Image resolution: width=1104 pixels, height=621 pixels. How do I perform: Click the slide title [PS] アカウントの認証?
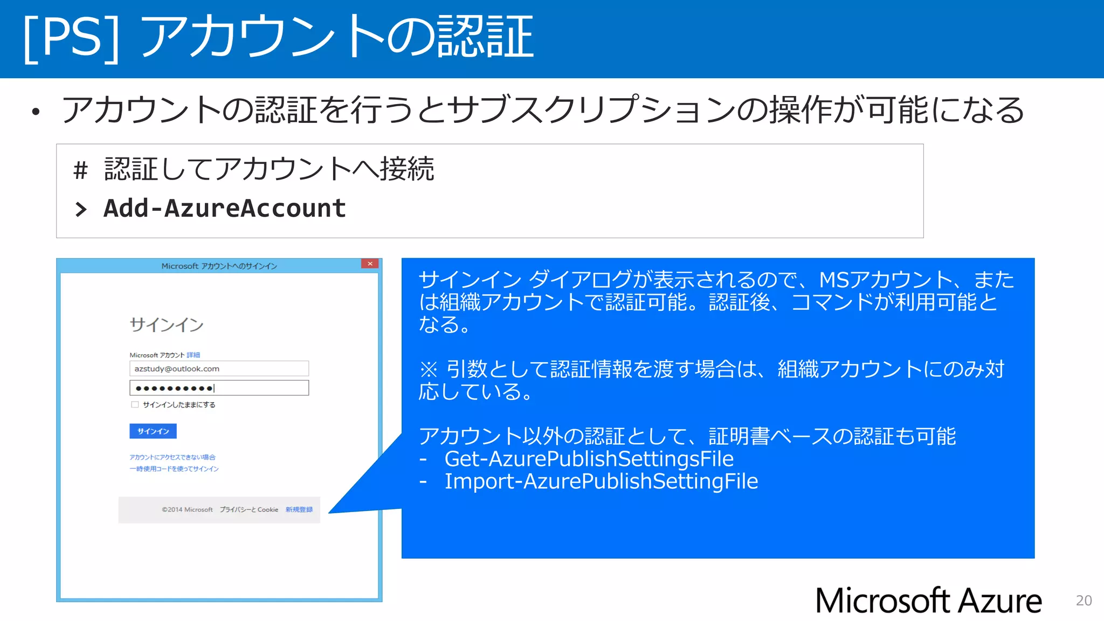click(278, 37)
